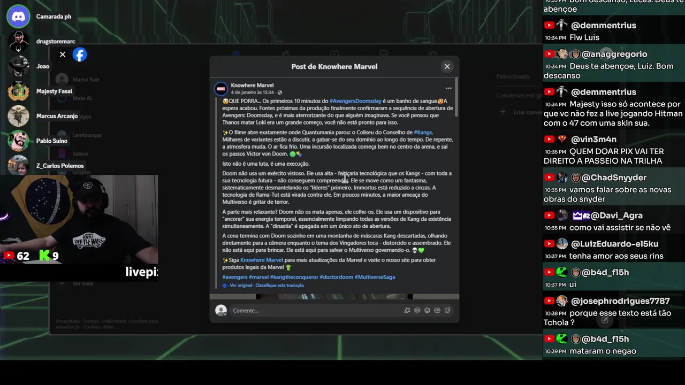Select Joao's avatar in Discord list
685x385 pixels.
[18, 66]
